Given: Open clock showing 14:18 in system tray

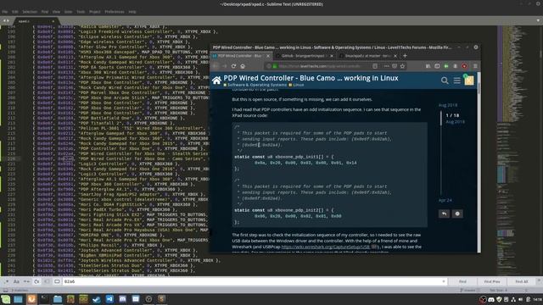Looking at the screenshot, I should pos(537,299).
